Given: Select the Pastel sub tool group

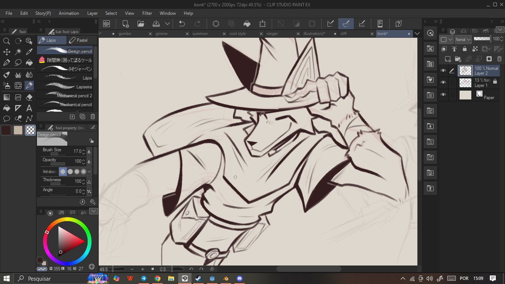Looking at the screenshot, I should (82, 40).
